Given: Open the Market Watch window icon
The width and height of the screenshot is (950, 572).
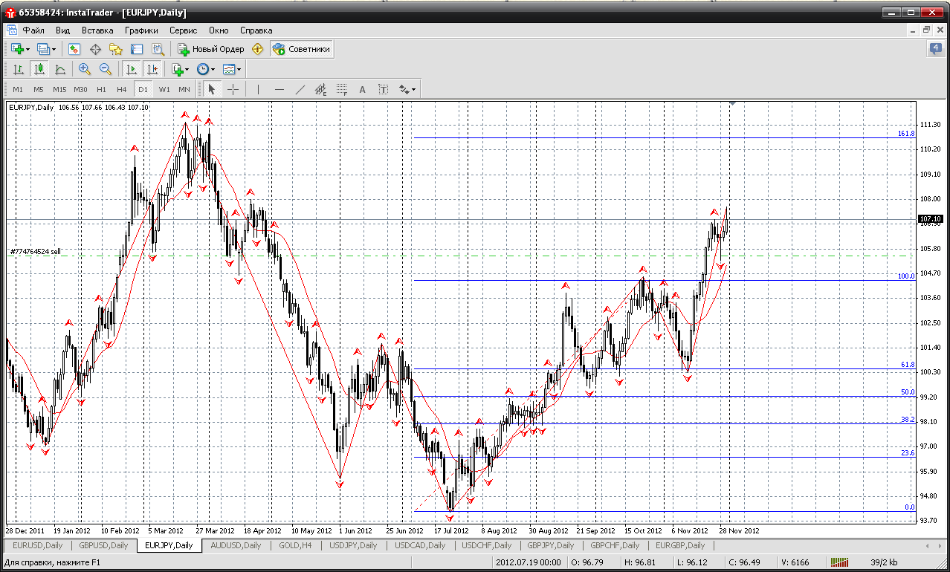Looking at the screenshot, I should 74,49.
